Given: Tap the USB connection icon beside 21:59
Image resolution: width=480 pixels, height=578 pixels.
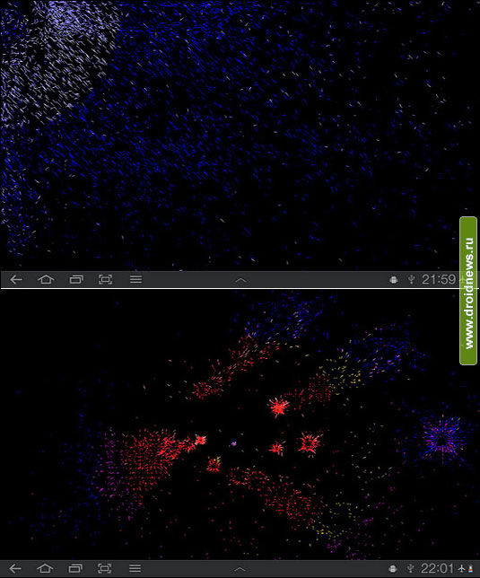Looking at the screenshot, I should (412, 280).
